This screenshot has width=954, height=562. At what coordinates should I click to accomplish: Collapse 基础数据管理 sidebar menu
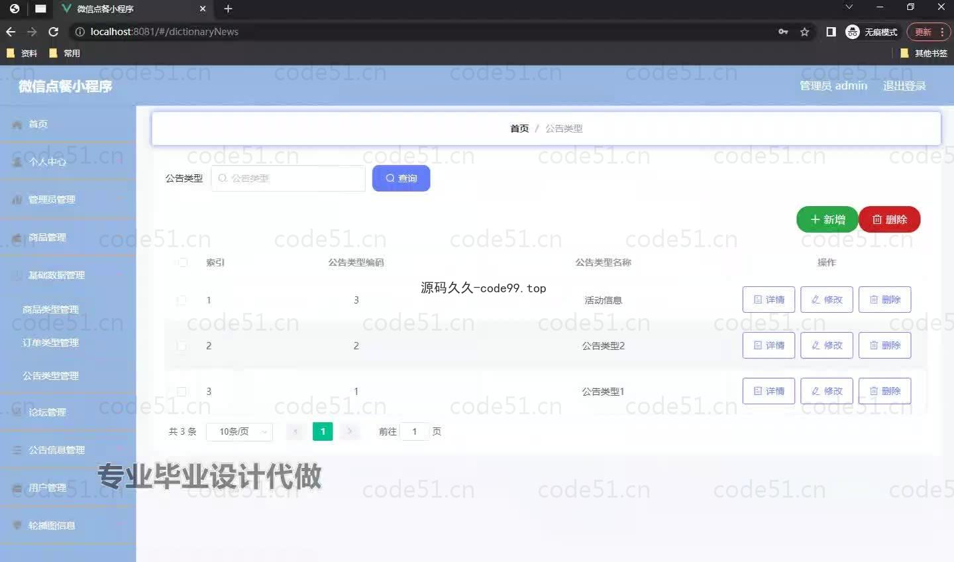[68, 275]
